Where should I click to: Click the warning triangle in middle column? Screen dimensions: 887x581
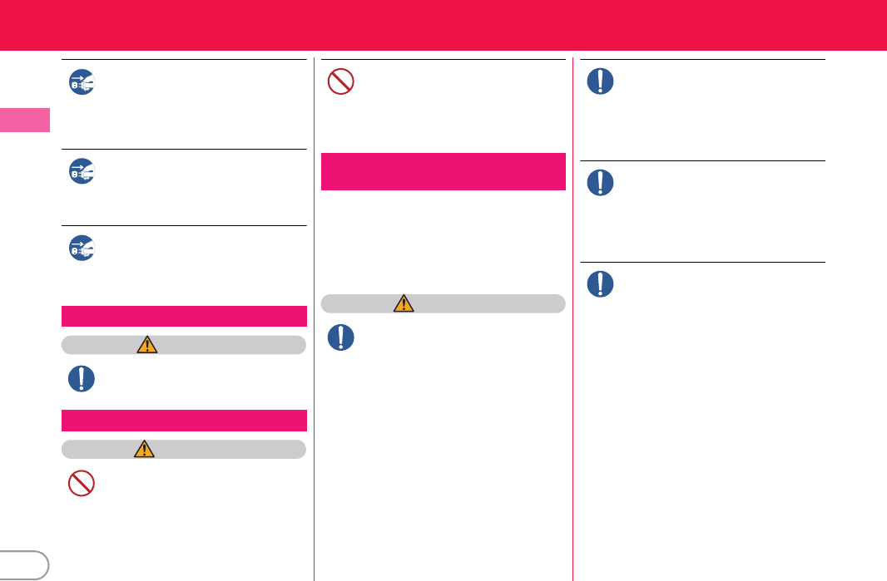pyautogui.click(x=404, y=303)
